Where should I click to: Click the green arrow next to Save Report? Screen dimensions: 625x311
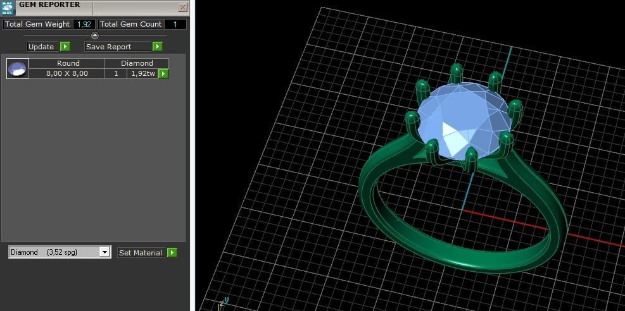(158, 47)
